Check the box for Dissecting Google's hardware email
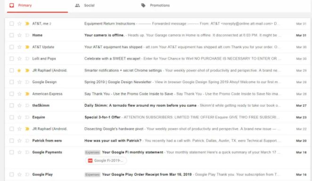312x181 pixels. [12, 129]
